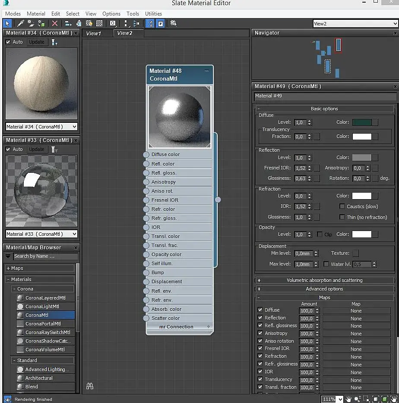Image resolution: width=399 pixels, height=403 pixels.
Task: Click the binoculars search icon in view
Action: point(90,386)
